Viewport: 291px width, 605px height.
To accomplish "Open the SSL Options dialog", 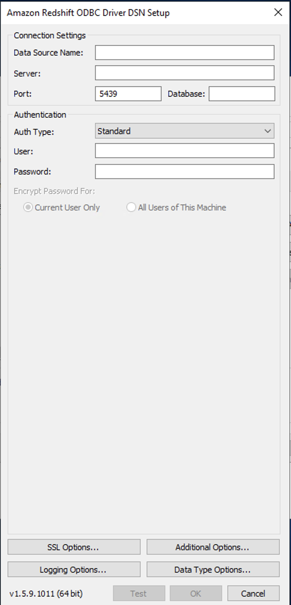I will [x=74, y=547].
